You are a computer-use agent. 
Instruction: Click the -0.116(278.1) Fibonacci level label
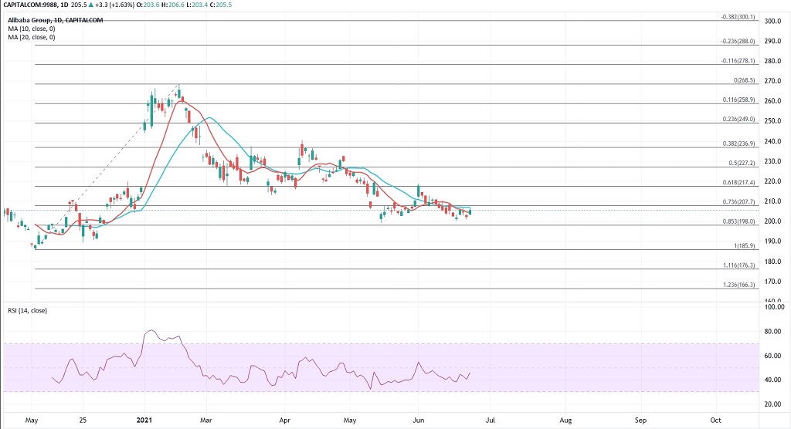pyautogui.click(x=738, y=60)
